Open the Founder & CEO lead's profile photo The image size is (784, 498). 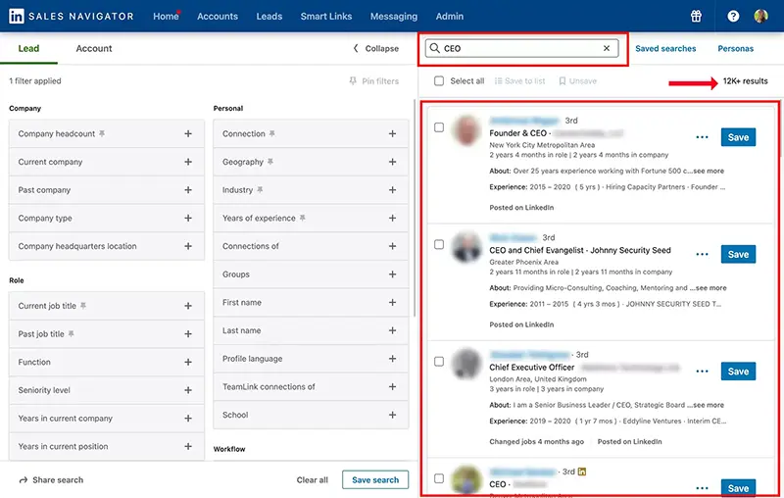coord(466,130)
